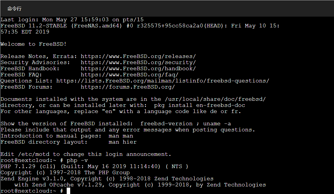Click the 命令行 title label

[x=14, y=9]
